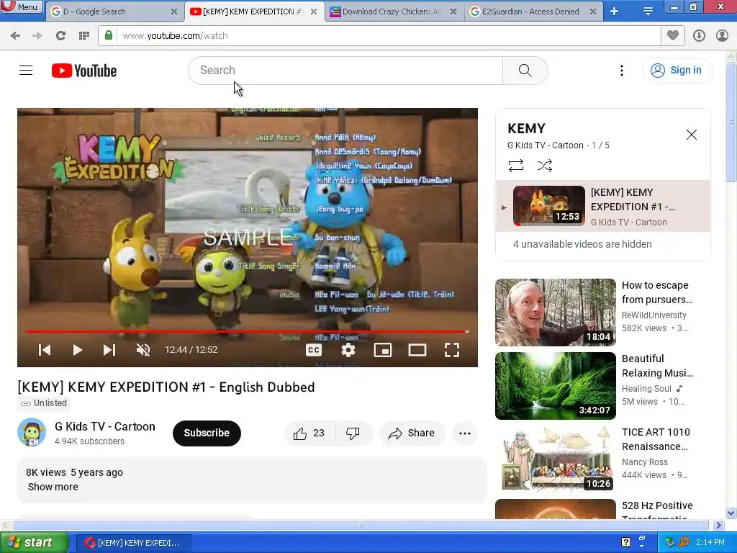Open more actions ellipsis under video
737x553 pixels.
[x=465, y=433]
